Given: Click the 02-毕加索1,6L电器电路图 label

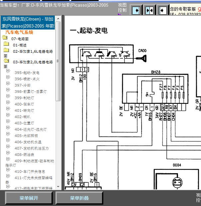Looking at the screenshot, I should click(x=28, y=53).
